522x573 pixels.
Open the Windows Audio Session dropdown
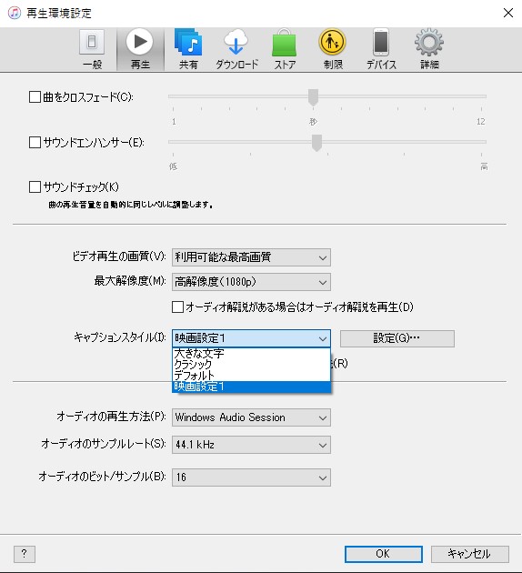251,417
